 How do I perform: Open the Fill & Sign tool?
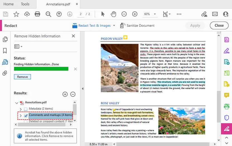point(226,51)
